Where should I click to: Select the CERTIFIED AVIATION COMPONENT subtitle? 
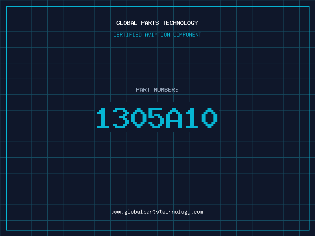click(x=157, y=35)
